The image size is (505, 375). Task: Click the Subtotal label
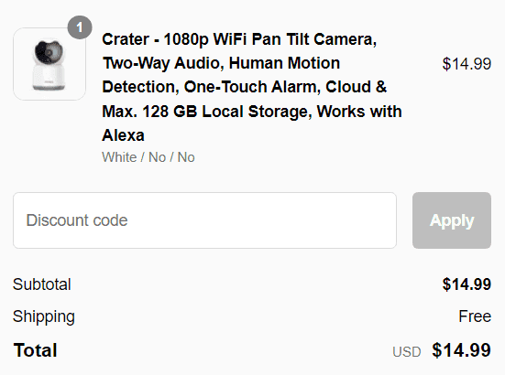[42, 284]
